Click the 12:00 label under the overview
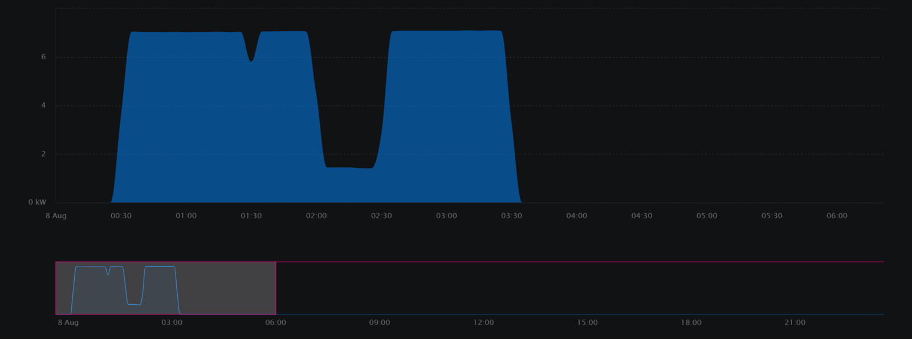This screenshot has height=339, width=912. (x=483, y=322)
